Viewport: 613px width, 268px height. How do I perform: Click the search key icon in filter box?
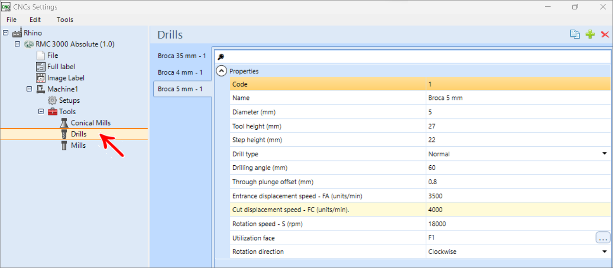click(x=220, y=57)
